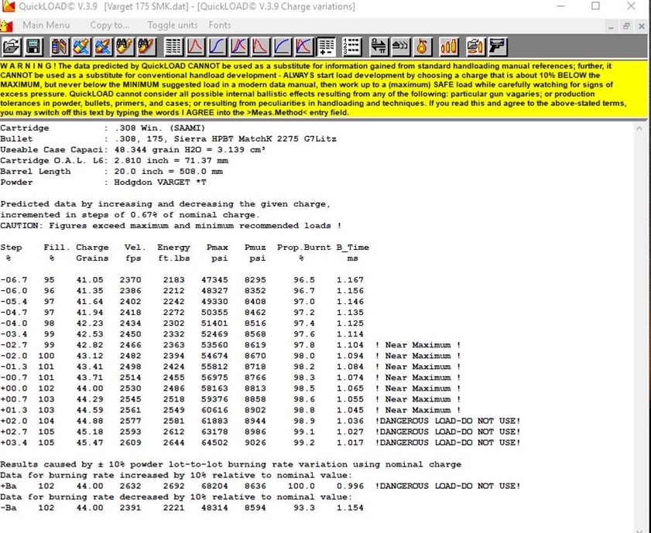Click the folder with bullet icon
The width and height of the screenshot is (651, 533).
coord(475,46)
